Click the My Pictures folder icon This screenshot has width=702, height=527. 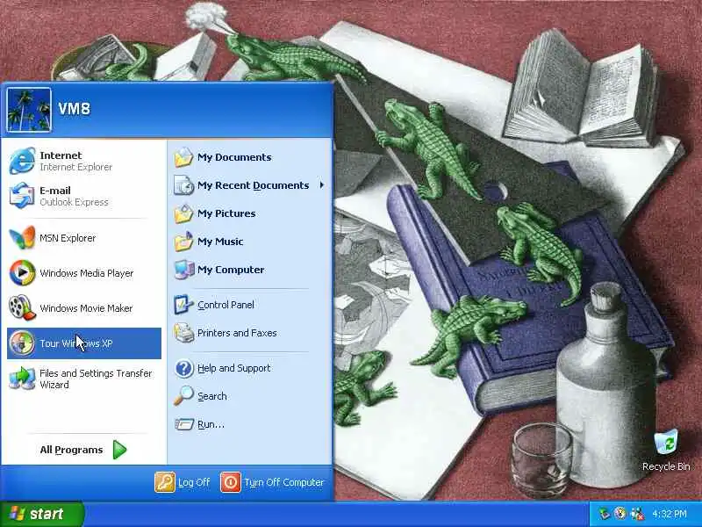(183, 213)
